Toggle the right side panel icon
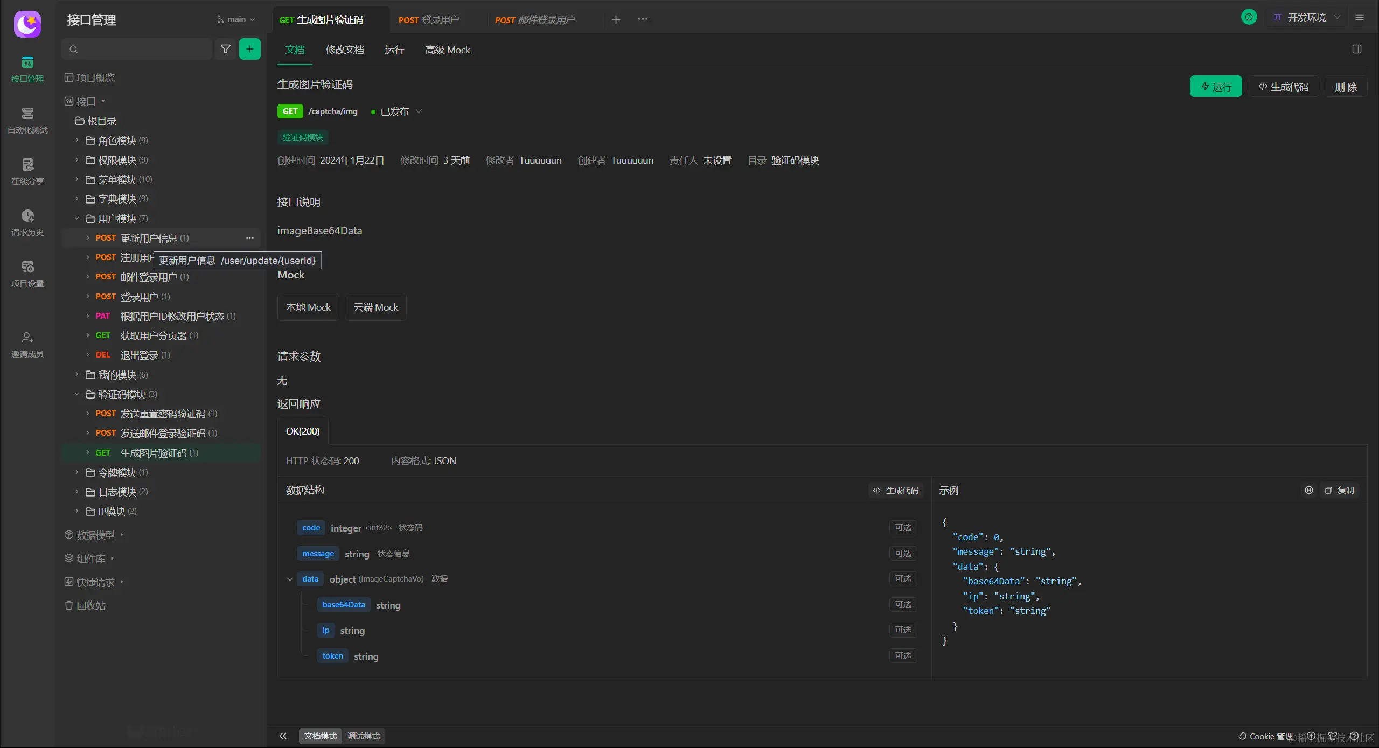 point(1356,49)
